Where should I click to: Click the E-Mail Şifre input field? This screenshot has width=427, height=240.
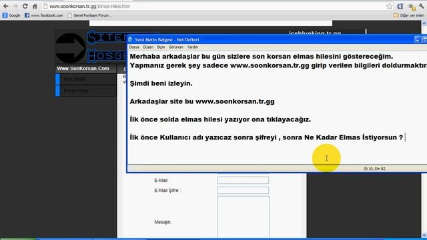[x=243, y=190]
